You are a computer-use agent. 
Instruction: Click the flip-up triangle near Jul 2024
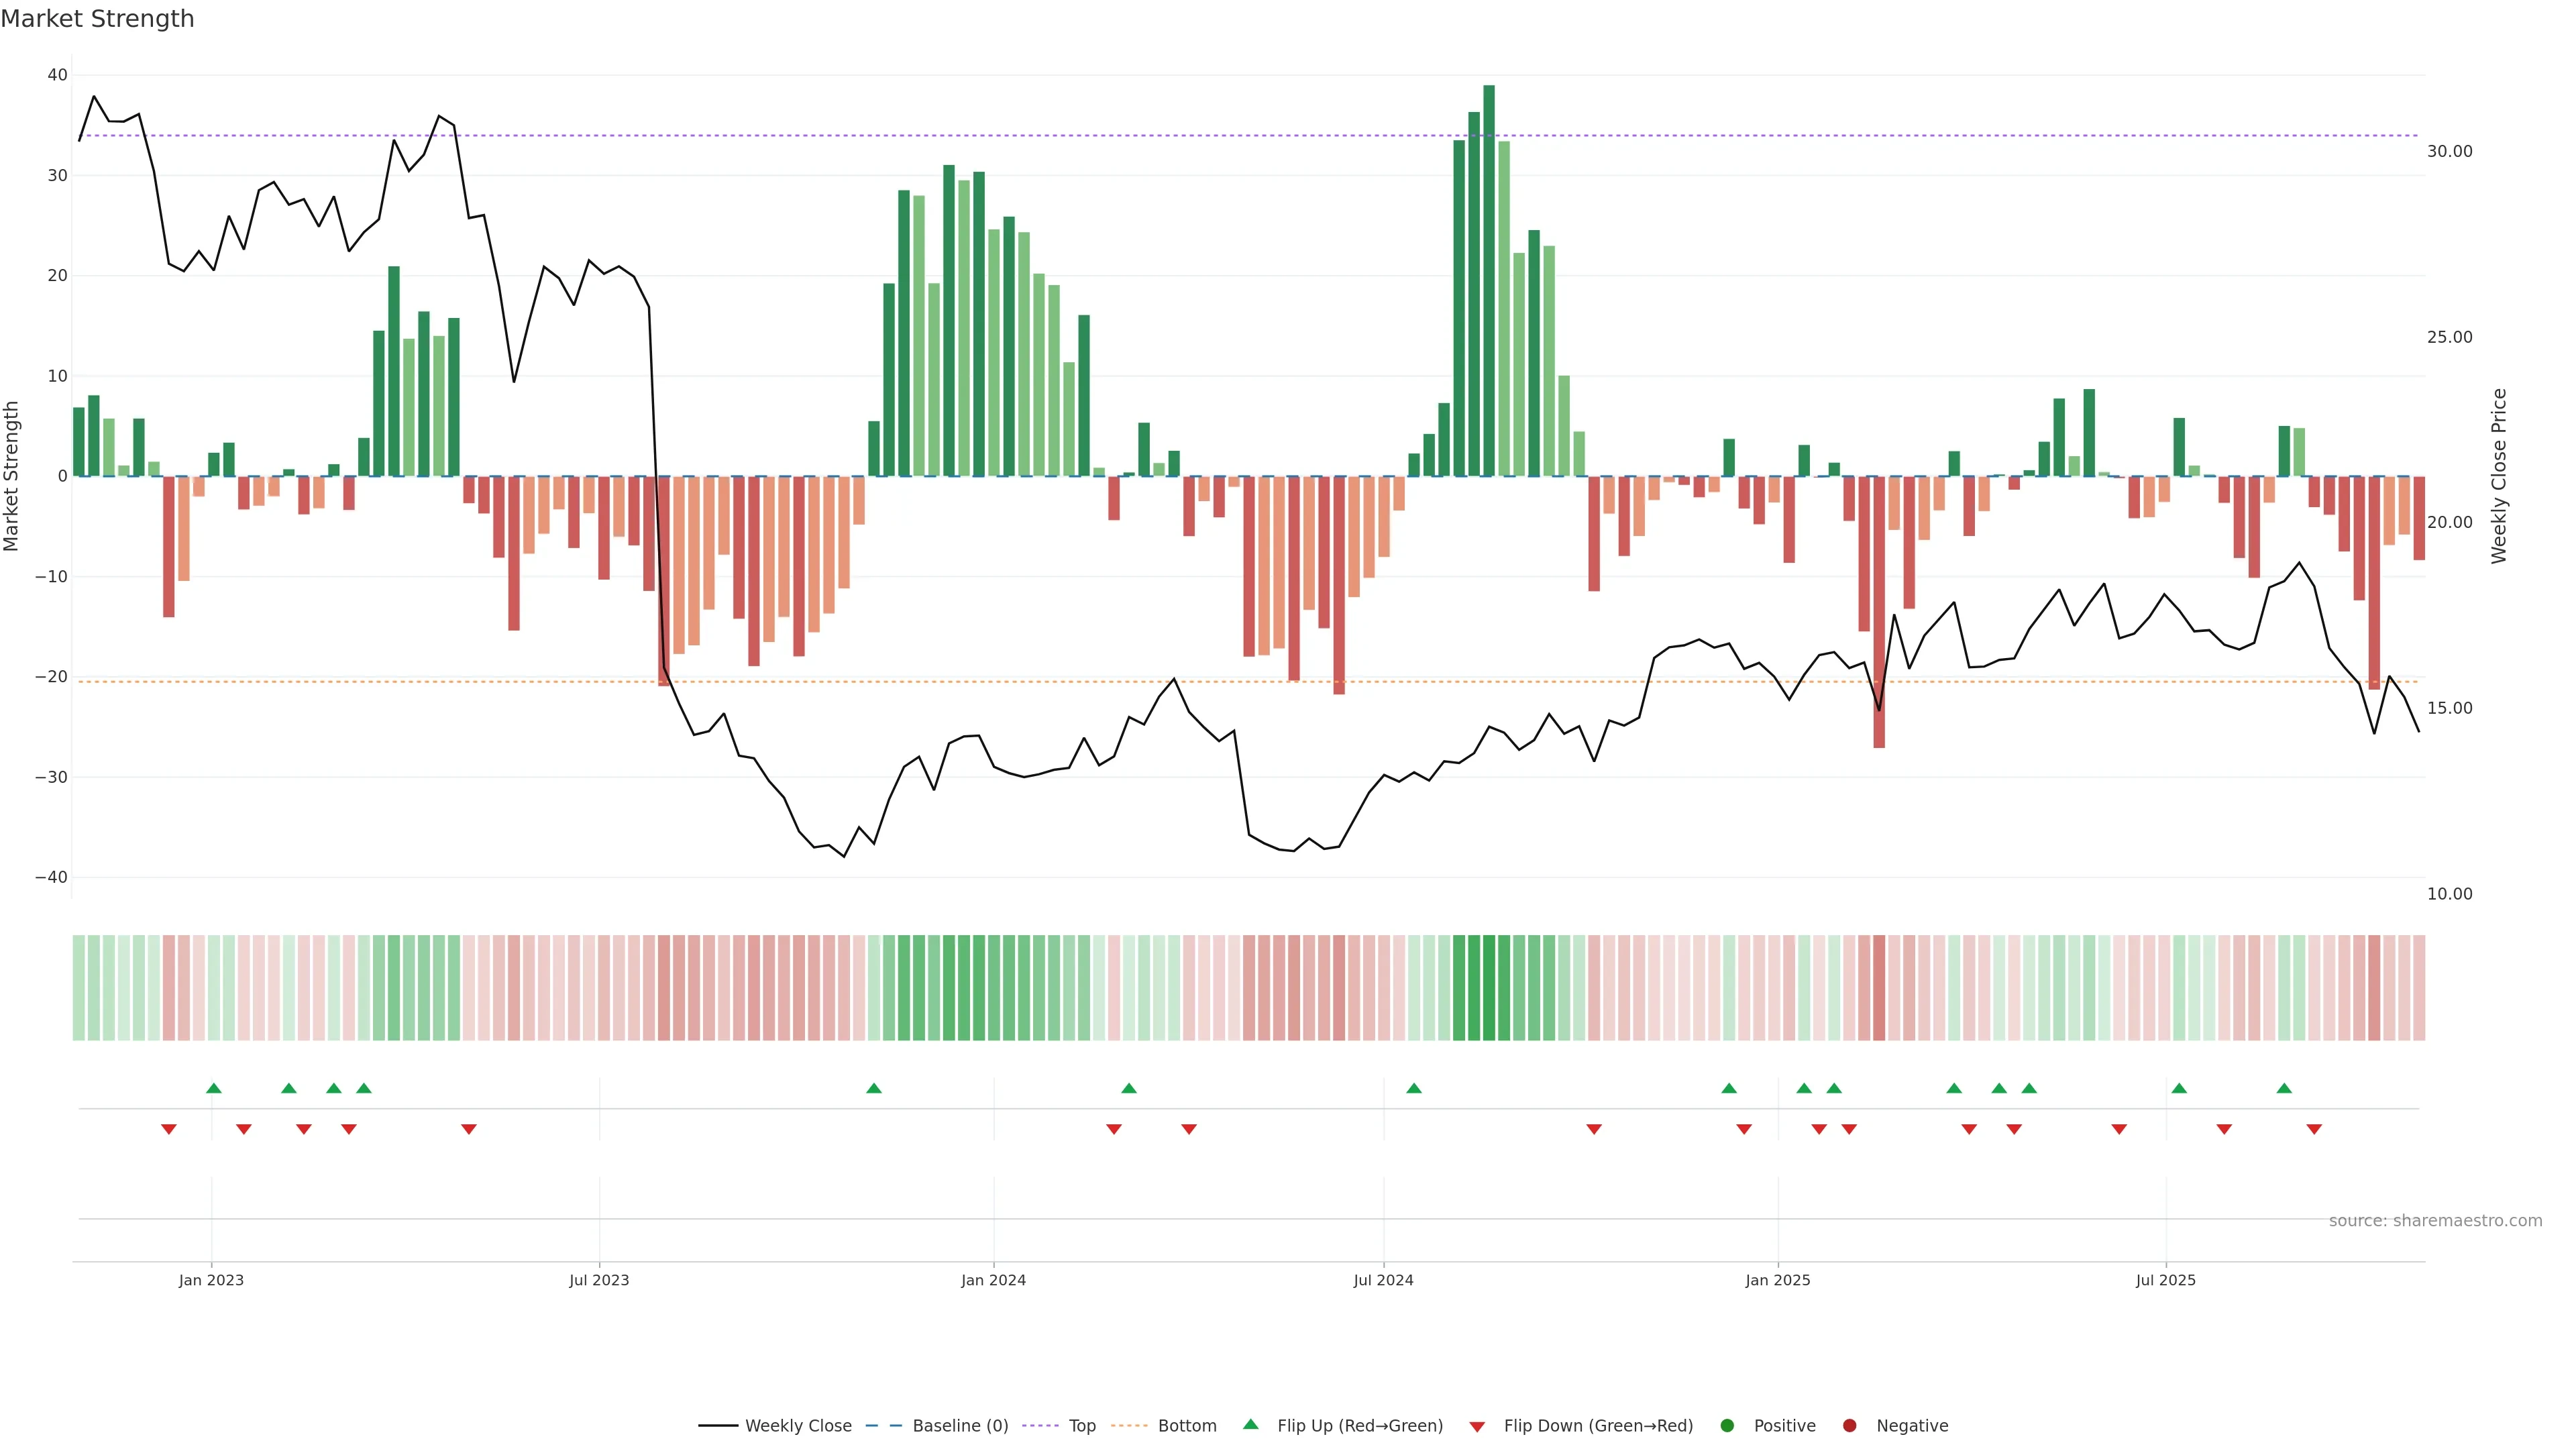click(1414, 1088)
